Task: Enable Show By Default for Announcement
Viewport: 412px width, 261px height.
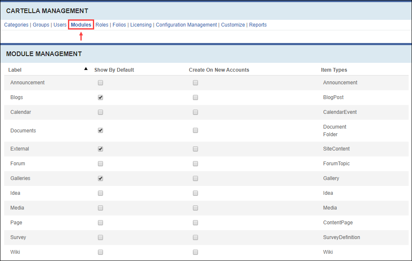Action: click(100, 83)
